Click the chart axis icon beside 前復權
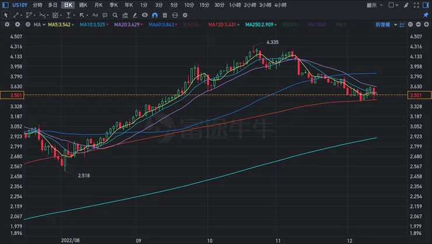The height and width of the screenshot is (244, 432). coord(402,25)
